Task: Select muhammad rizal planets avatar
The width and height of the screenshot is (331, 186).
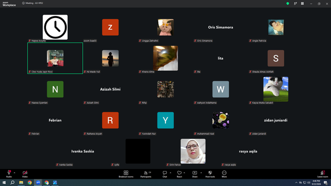Action: coord(221,120)
